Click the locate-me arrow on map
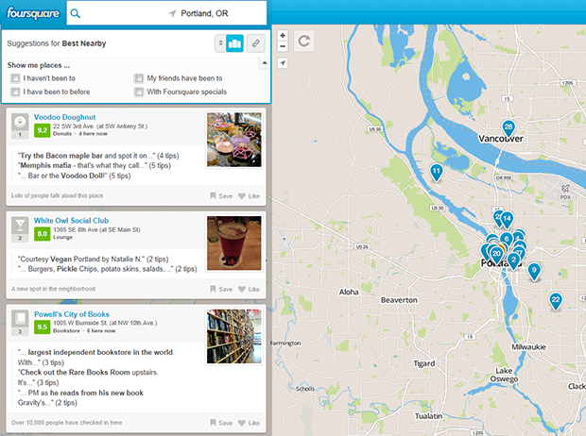The width and height of the screenshot is (586, 436). pyautogui.click(x=283, y=62)
